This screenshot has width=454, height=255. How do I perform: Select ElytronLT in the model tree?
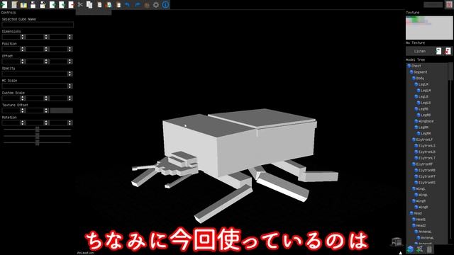tap(427, 158)
